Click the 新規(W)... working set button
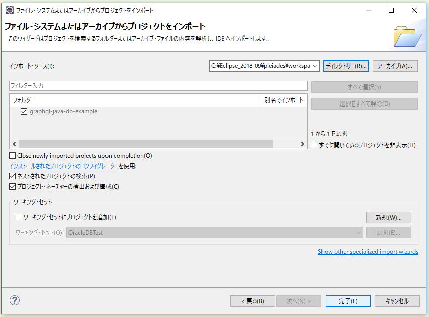This screenshot has width=429, height=317. tap(388, 218)
